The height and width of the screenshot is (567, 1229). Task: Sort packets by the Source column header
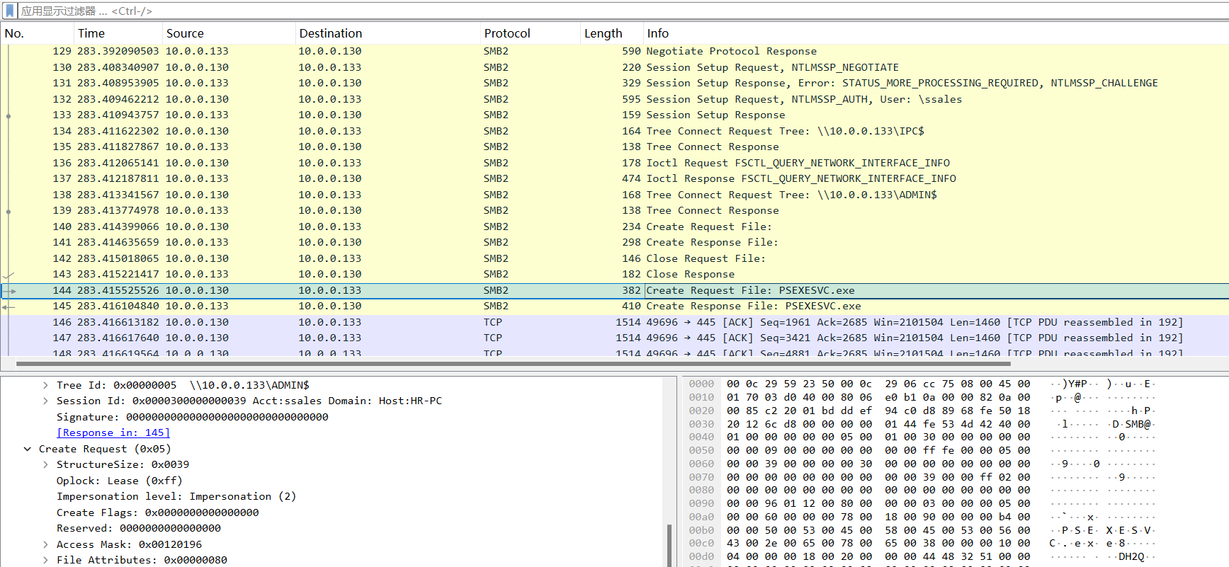228,33
